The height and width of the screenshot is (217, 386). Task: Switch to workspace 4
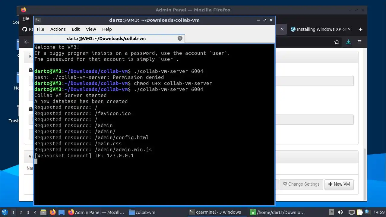[x=35, y=212]
